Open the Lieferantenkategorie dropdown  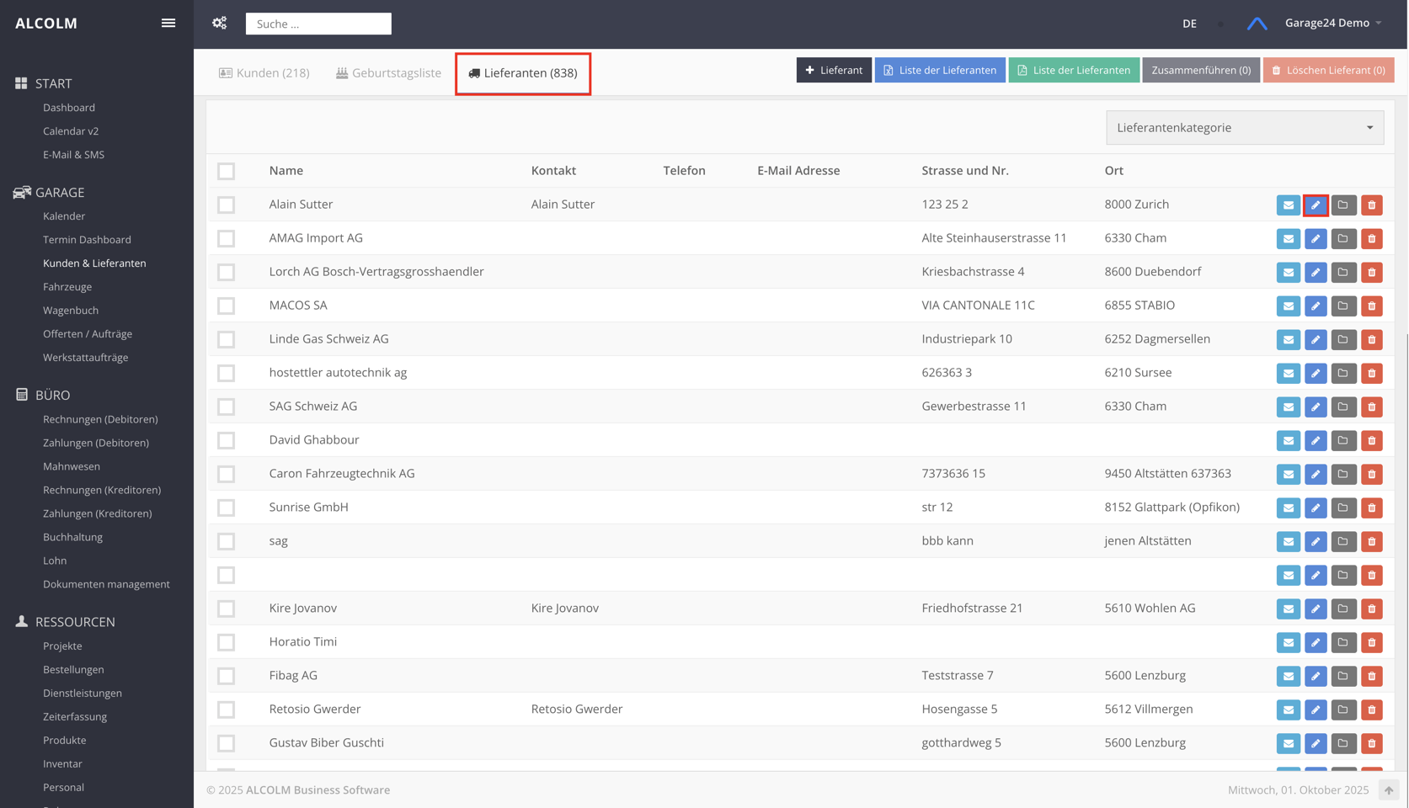pyautogui.click(x=1244, y=128)
